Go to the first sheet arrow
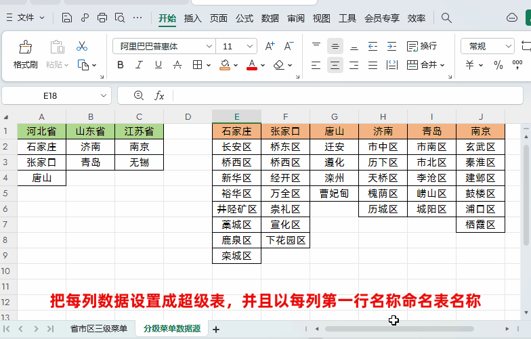The image size is (531, 339). [6, 329]
